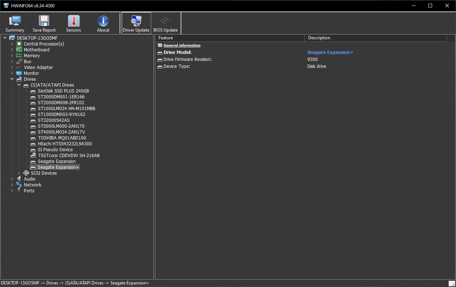The image size is (456, 287).
Task: Expand the Ports tree node
Action: tap(12, 191)
